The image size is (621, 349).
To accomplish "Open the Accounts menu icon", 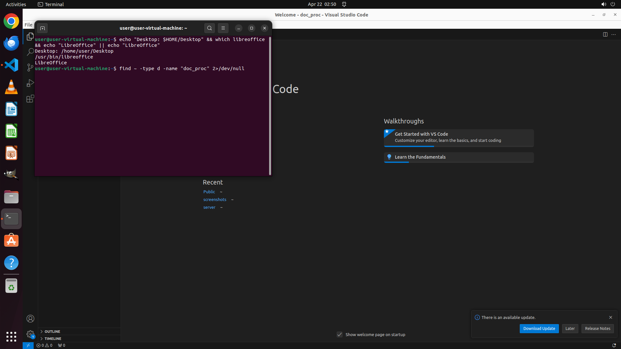I will 30,319.
